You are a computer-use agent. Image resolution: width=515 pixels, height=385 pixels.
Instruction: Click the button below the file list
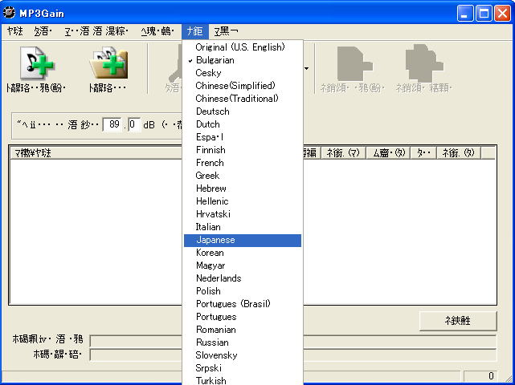458,321
